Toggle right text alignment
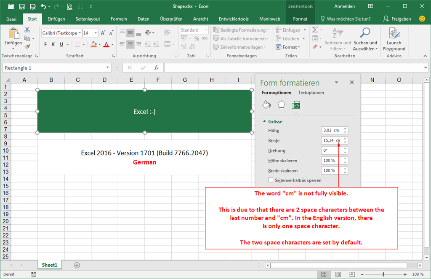Screen dimensions: 431x279 pos(138,44)
